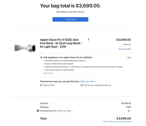Open the Apple Vision Pro 512GB product title
The image size is (146, 126).
click(x=61, y=43)
